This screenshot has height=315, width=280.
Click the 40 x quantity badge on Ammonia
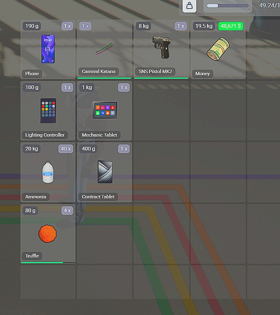pyautogui.click(x=66, y=149)
